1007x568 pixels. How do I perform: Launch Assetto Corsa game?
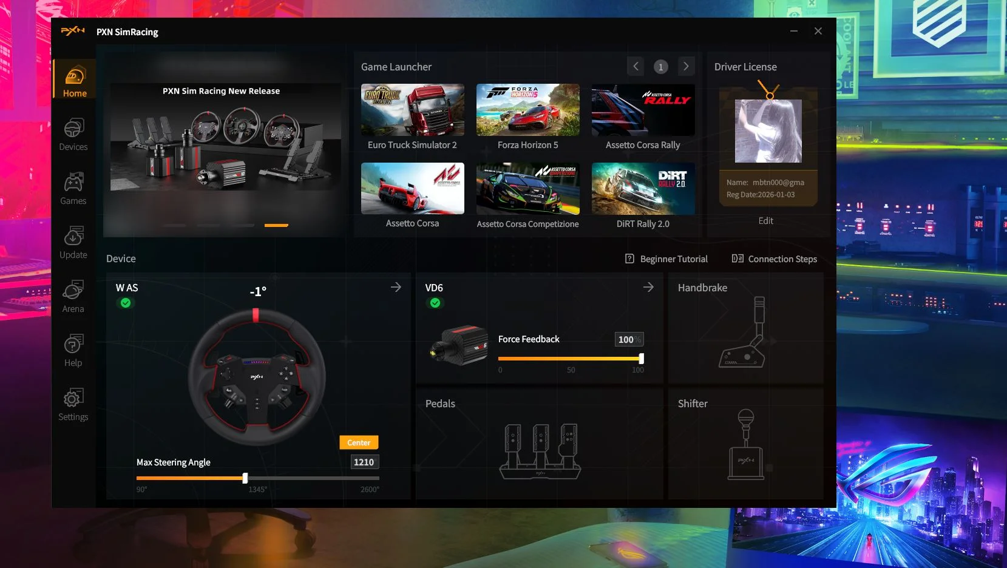click(x=412, y=188)
